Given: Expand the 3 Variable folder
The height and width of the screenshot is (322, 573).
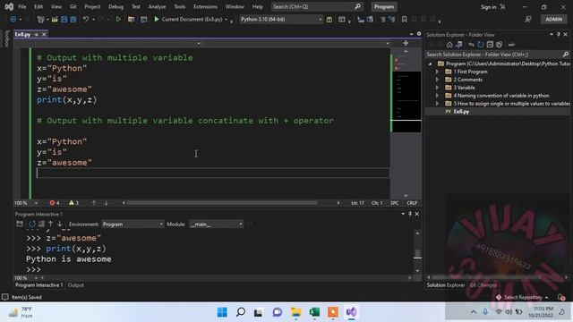Looking at the screenshot, I should pos(437,88).
